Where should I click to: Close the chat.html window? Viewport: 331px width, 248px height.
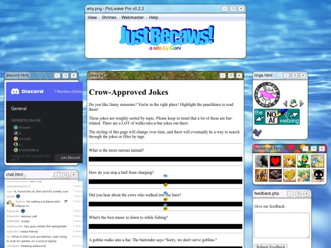[74, 175]
